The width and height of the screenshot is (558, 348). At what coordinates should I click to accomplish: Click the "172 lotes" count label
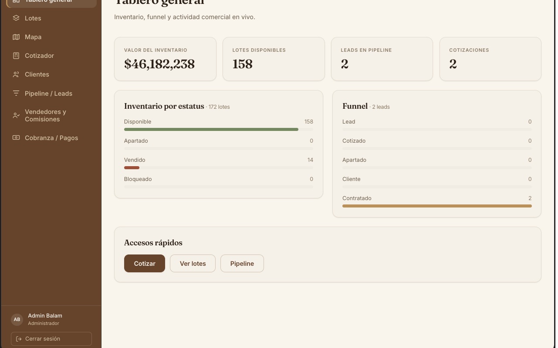click(219, 107)
